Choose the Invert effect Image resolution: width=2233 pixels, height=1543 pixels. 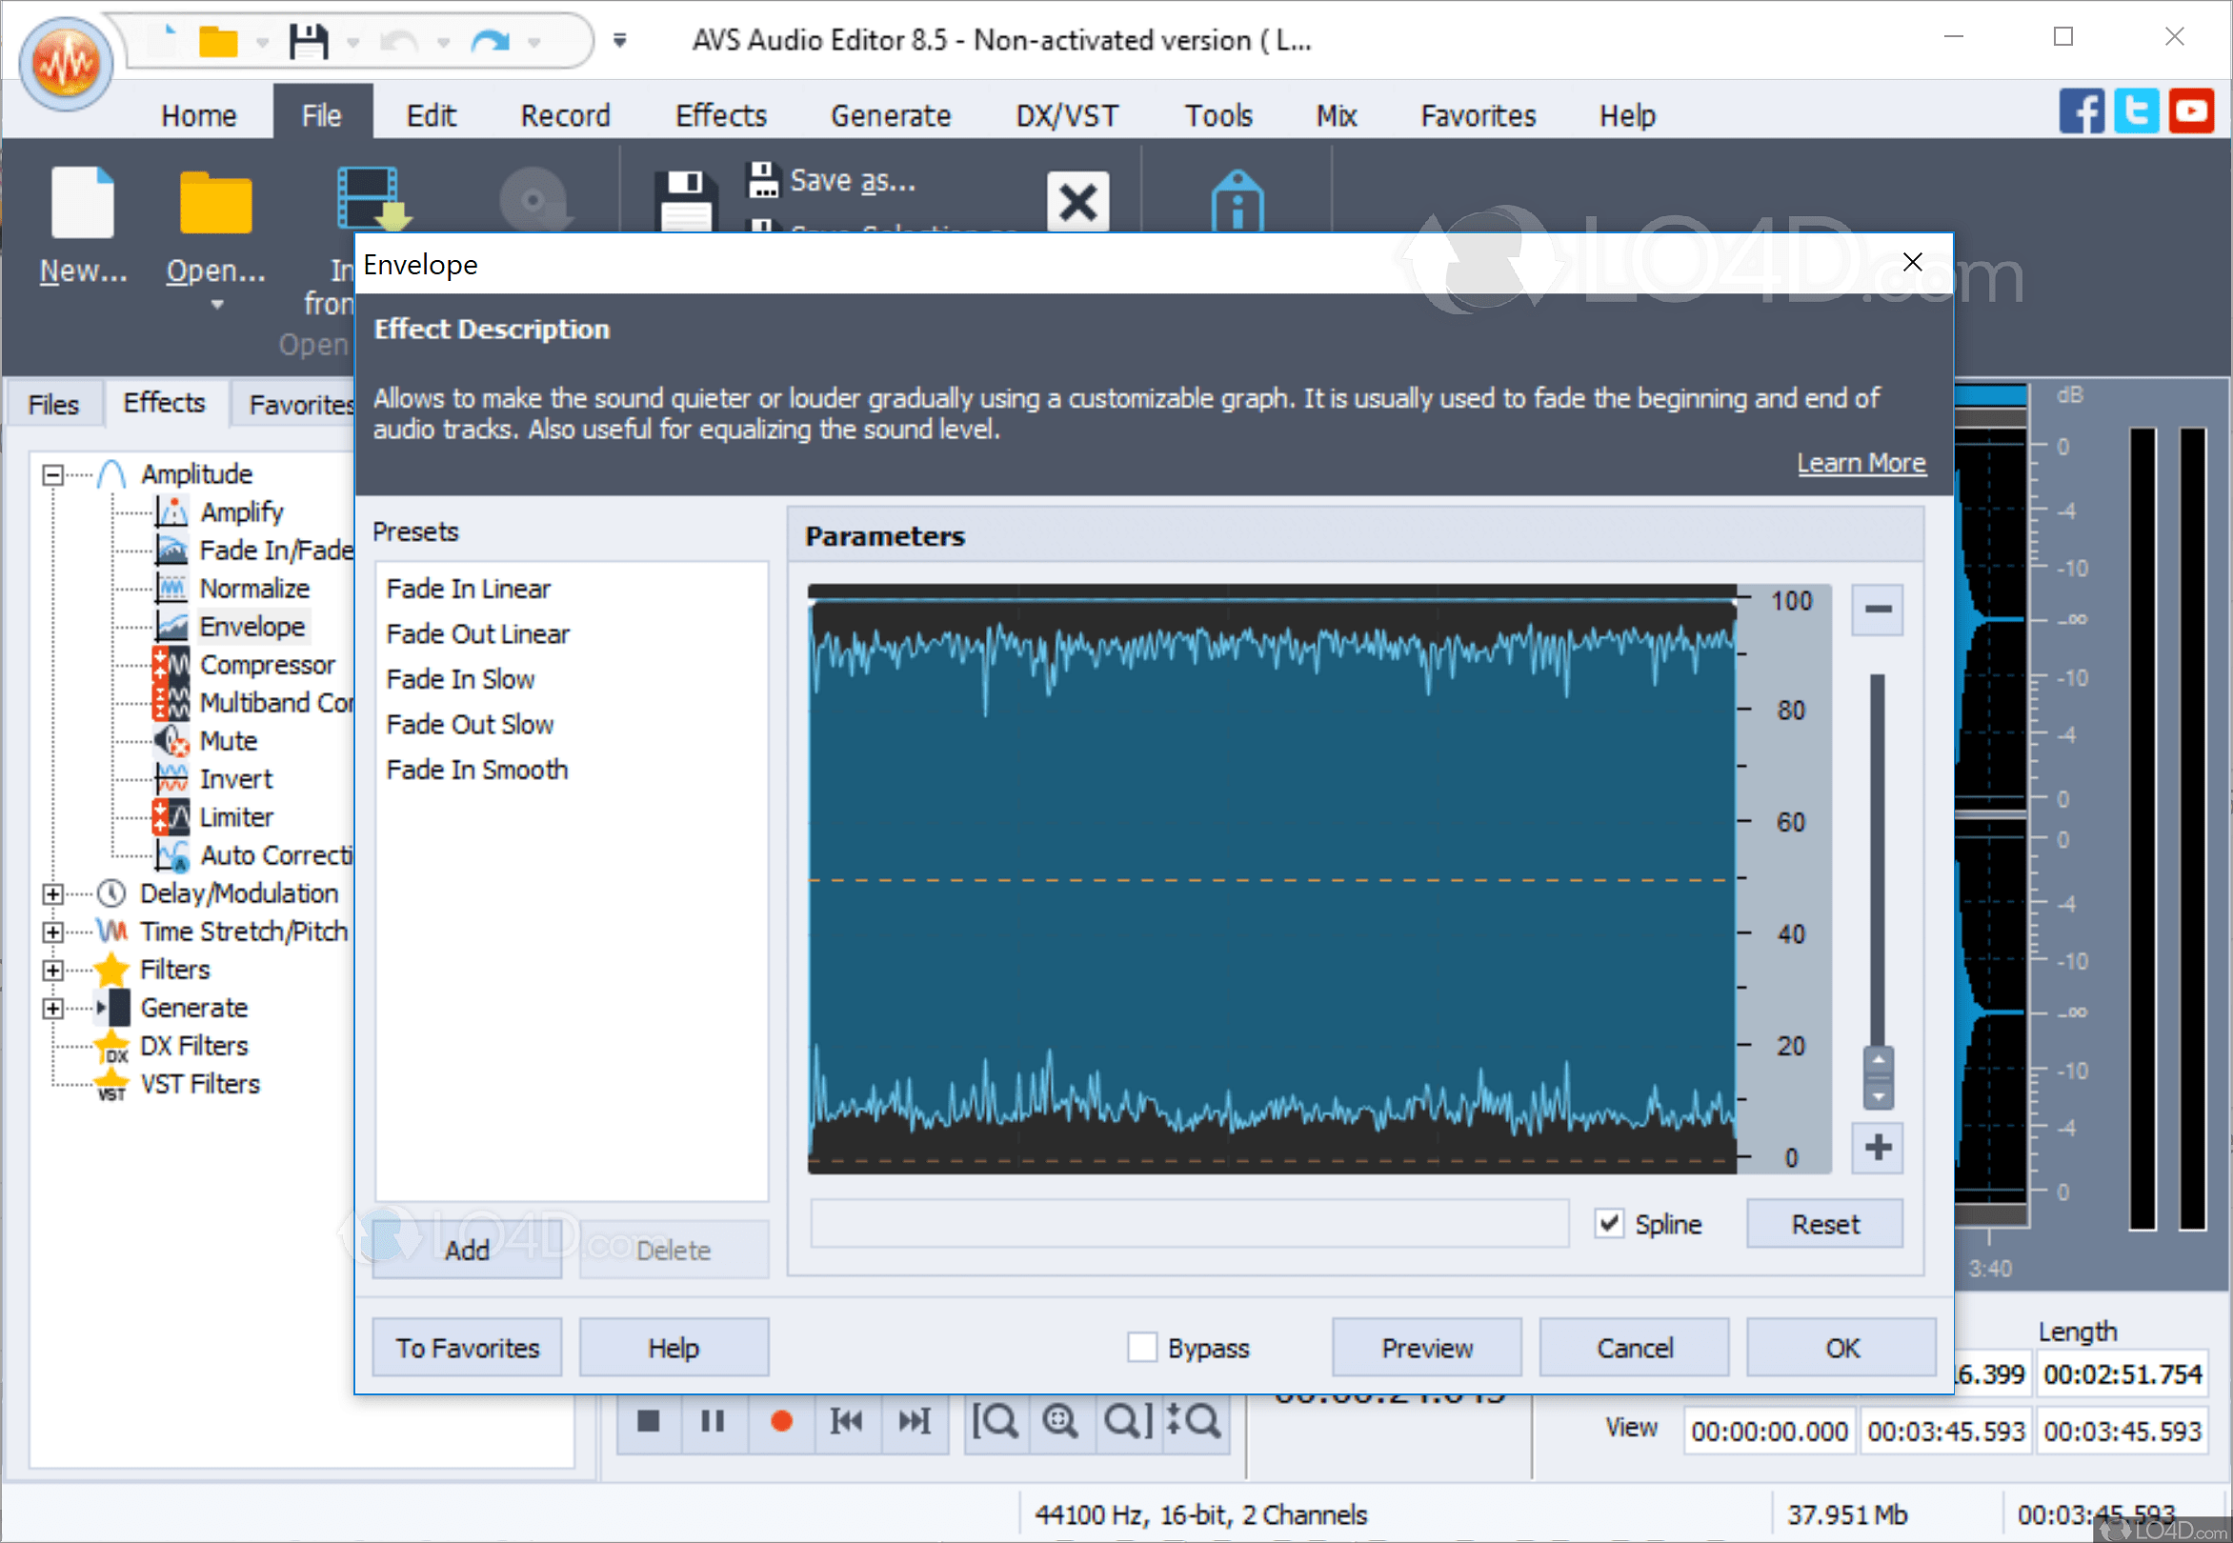(234, 778)
